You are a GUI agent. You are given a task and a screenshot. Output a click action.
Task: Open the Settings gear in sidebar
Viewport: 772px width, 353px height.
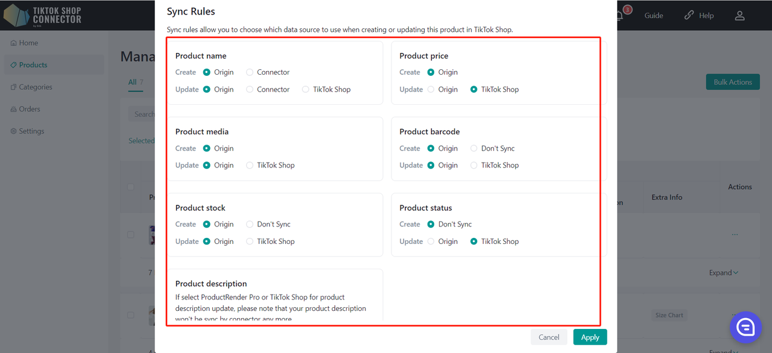14,131
